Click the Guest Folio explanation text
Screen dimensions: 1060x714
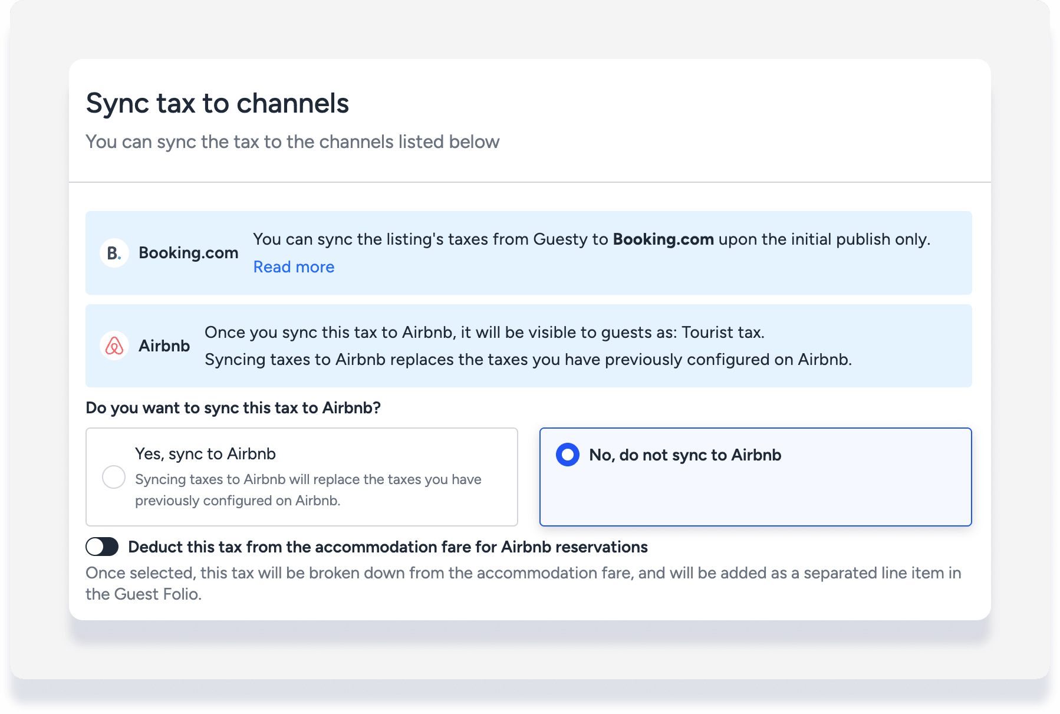[523, 583]
